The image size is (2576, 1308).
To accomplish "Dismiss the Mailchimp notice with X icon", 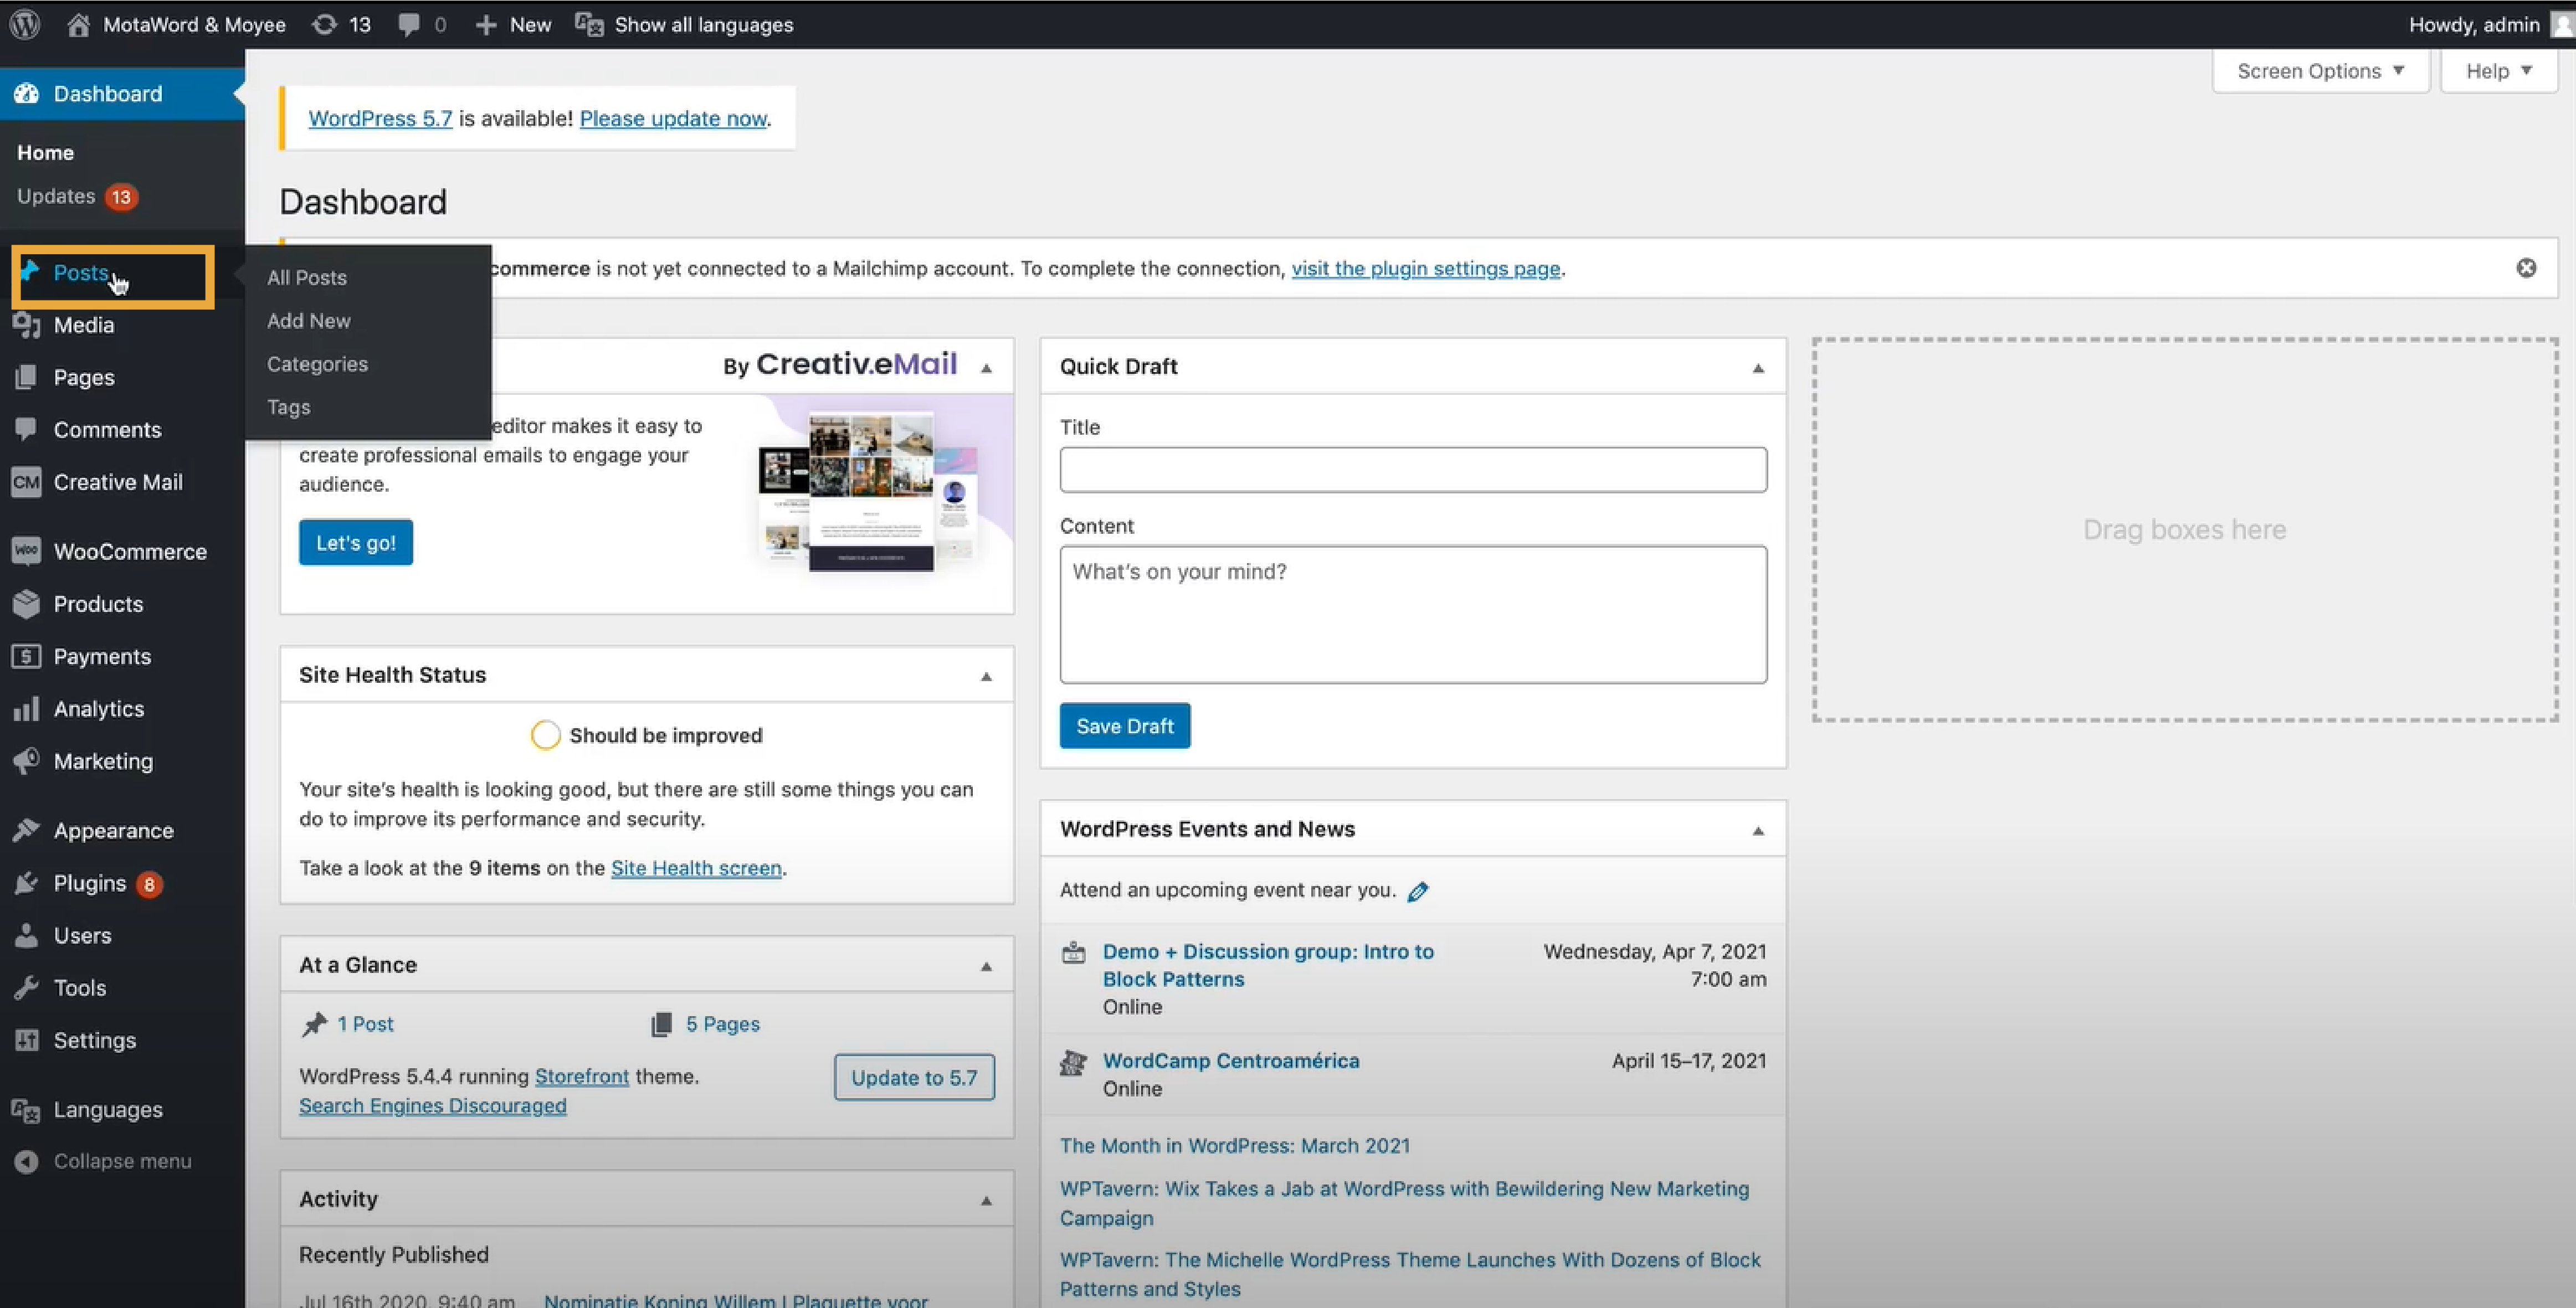I will 2526,268.
